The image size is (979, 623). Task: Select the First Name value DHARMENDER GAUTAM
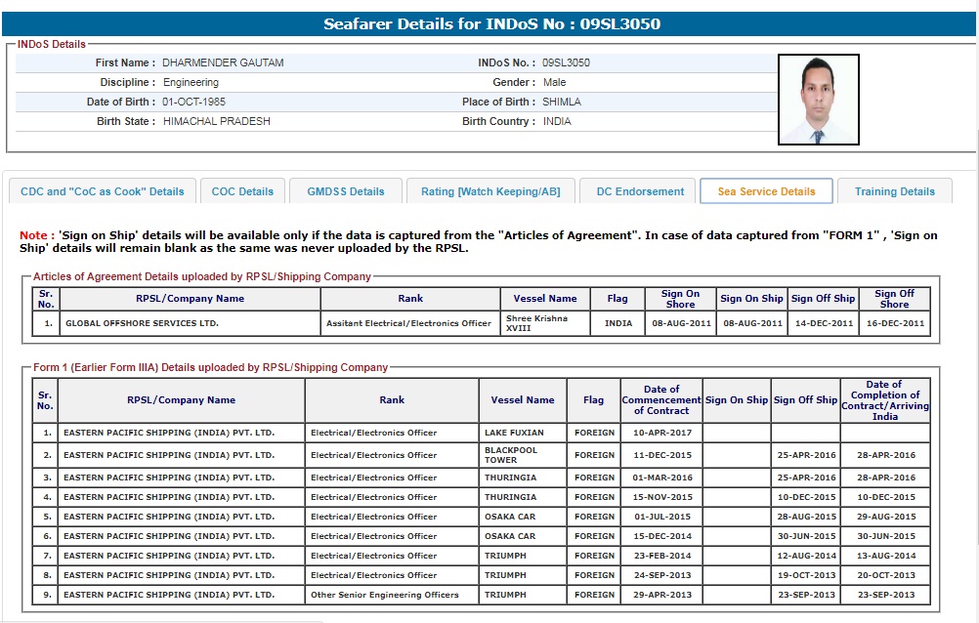[x=223, y=62]
